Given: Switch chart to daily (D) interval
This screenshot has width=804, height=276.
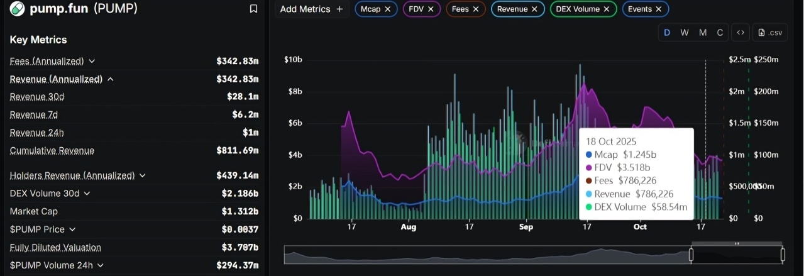Looking at the screenshot, I should click(x=667, y=33).
